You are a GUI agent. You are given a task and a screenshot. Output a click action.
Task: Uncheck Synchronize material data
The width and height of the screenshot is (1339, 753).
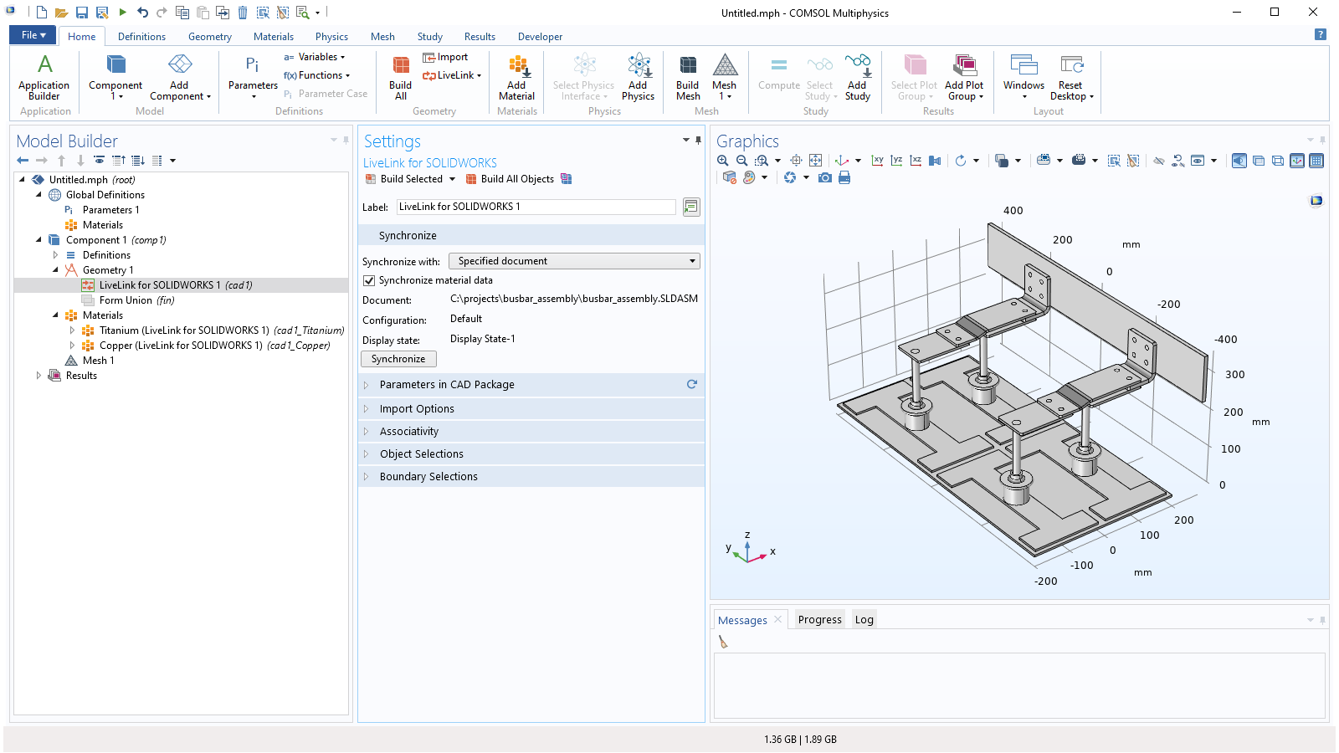(x=369, y=280)
